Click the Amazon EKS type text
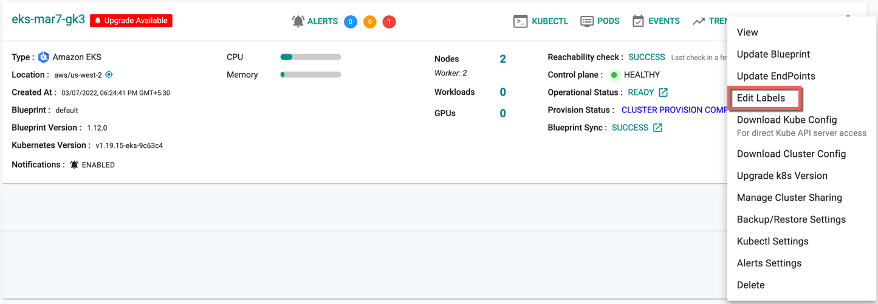878x304 pixels. 77,57
